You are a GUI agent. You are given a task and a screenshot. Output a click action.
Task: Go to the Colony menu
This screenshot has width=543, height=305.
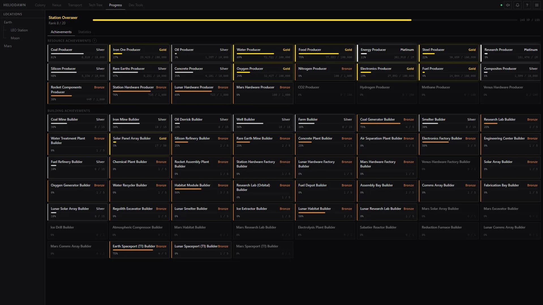[x=40, y=5]
